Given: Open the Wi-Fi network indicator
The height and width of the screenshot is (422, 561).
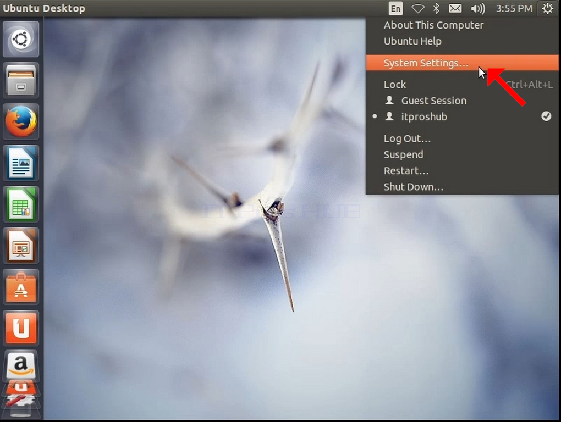Looking at the screenshot, I should (x=417, y=8).
